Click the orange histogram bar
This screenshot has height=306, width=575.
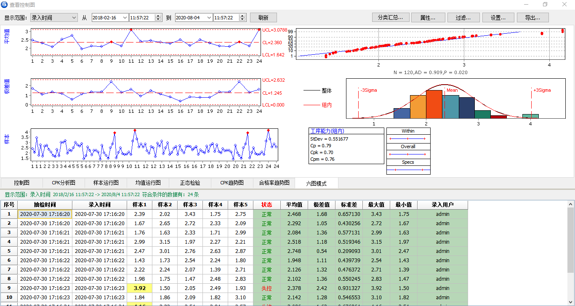418,106
